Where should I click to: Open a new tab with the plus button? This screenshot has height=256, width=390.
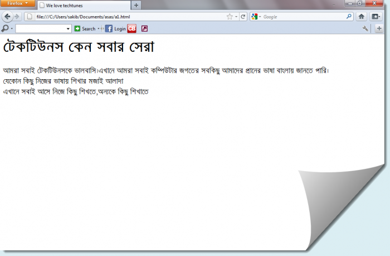(136, 5)
